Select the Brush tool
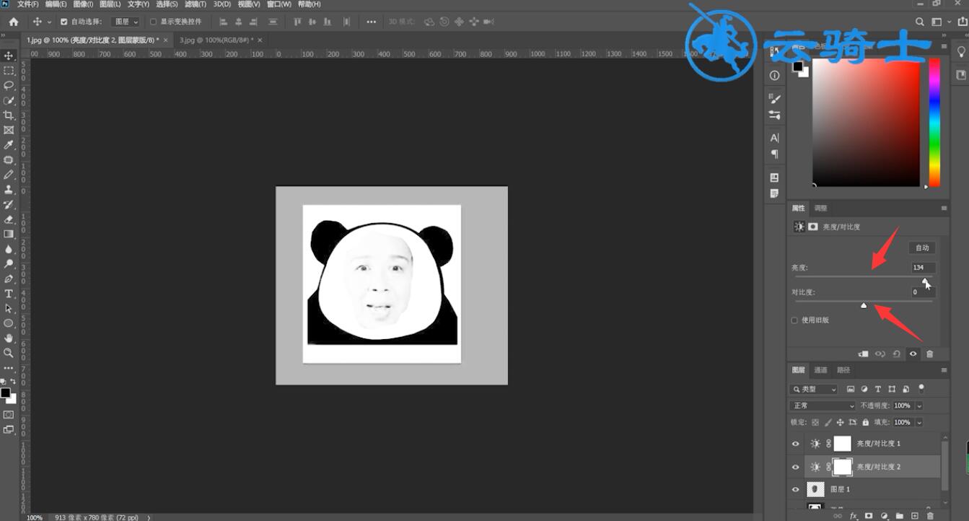Image resolution: width=969 pixels, height=521 pixels. (x=9, y=175)
